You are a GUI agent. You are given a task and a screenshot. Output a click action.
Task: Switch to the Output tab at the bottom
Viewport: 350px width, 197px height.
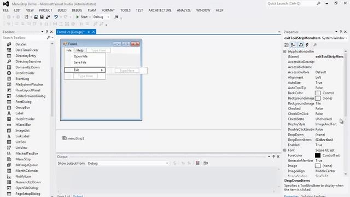(78, 196)
